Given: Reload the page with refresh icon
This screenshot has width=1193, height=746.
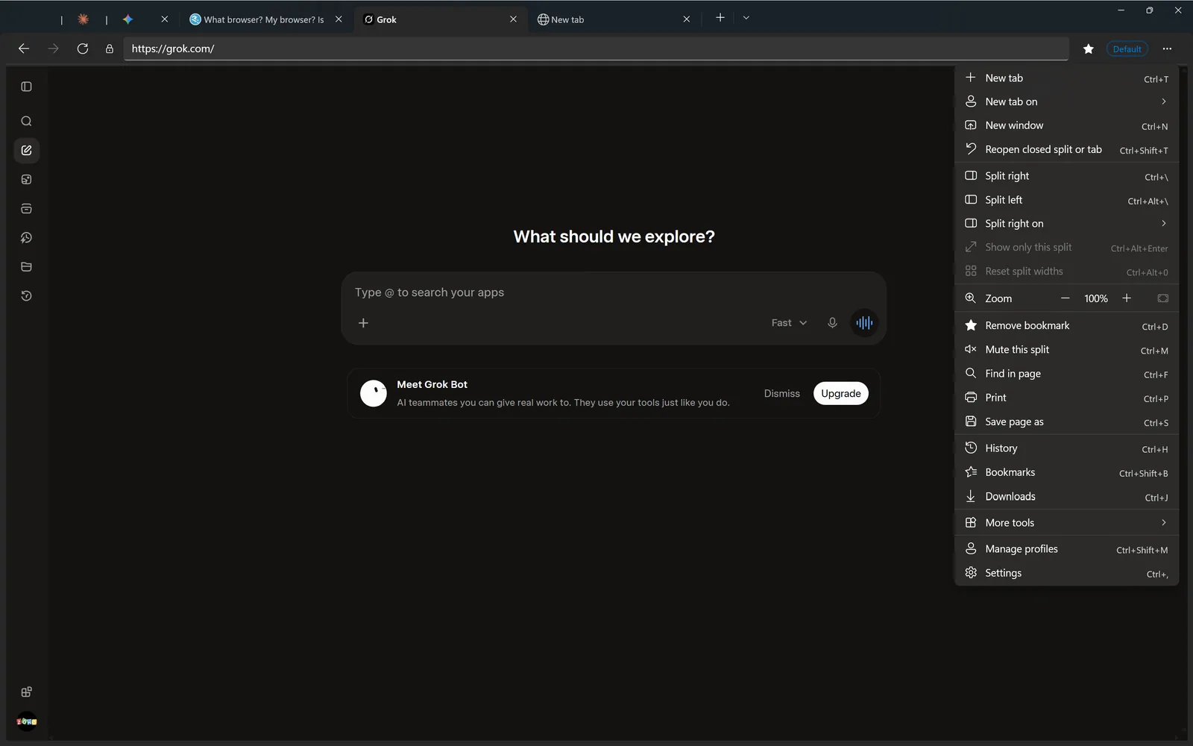Looking at the screenshot, I should 83,48.
